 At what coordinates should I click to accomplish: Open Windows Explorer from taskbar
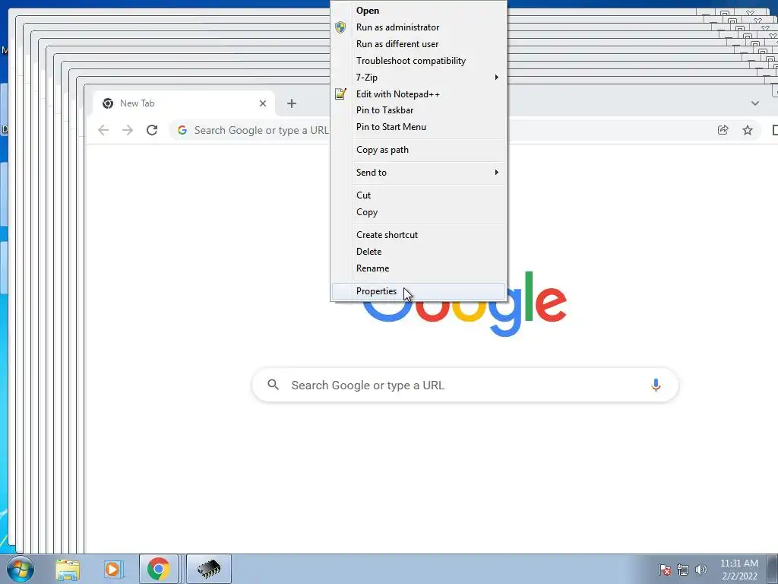(68, 569)
